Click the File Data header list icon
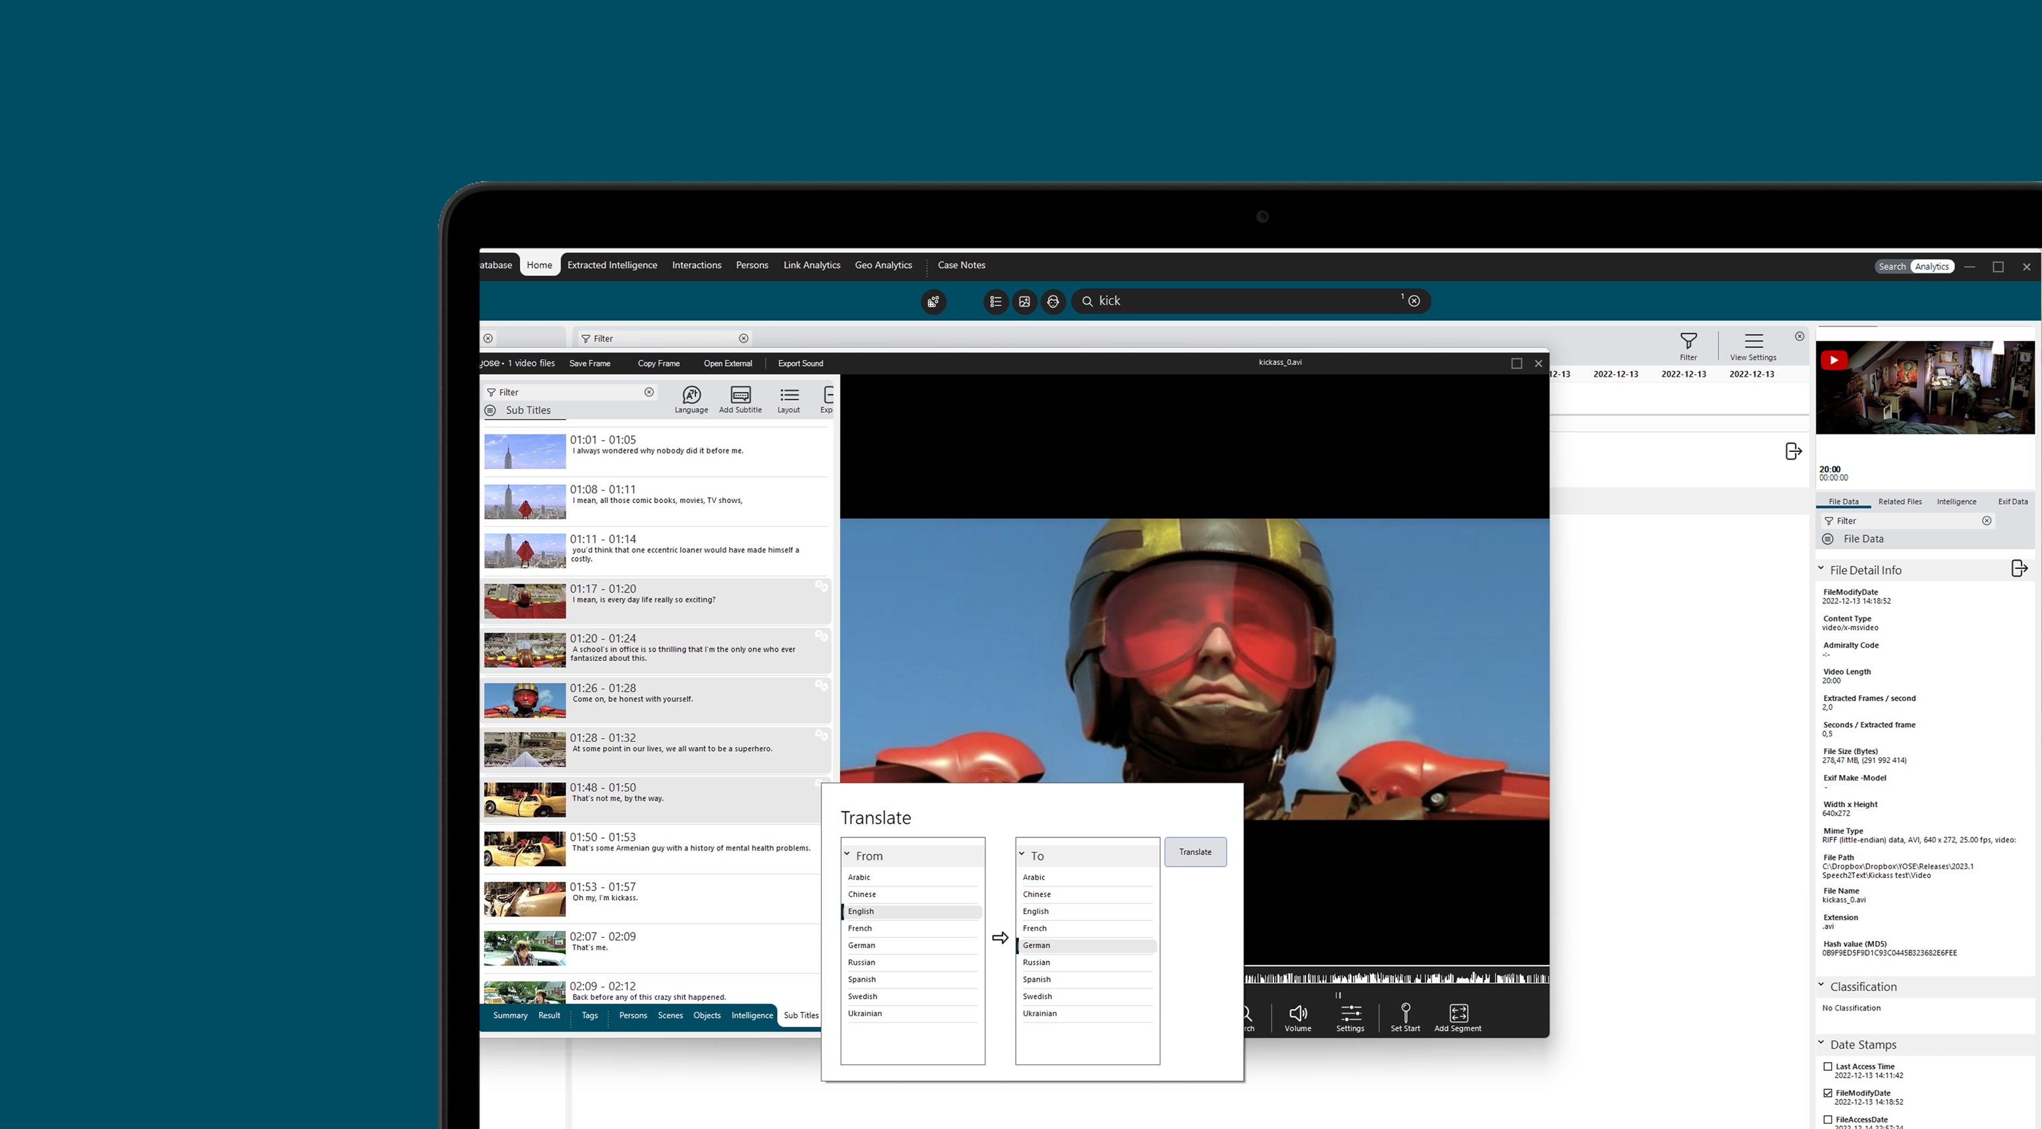This screenshot has height=1129, width=2042. (1828, 539)
